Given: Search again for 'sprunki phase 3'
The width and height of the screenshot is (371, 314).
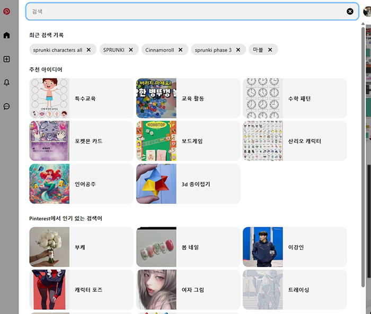Looking at the screenshot, I should tap(213, 50).
